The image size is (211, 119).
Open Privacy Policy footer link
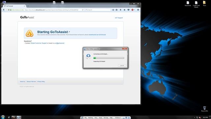coord(41,82)
